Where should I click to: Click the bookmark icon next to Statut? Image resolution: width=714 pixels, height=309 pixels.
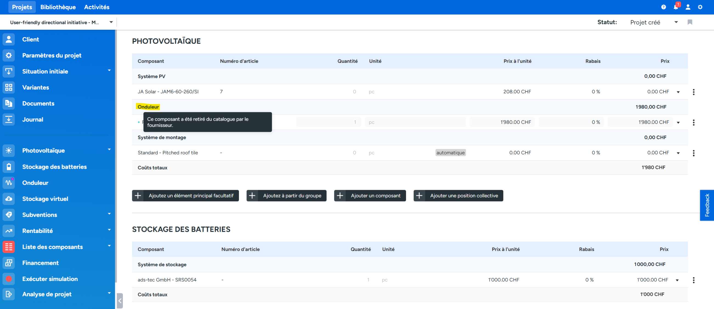(x=690, y=22)
